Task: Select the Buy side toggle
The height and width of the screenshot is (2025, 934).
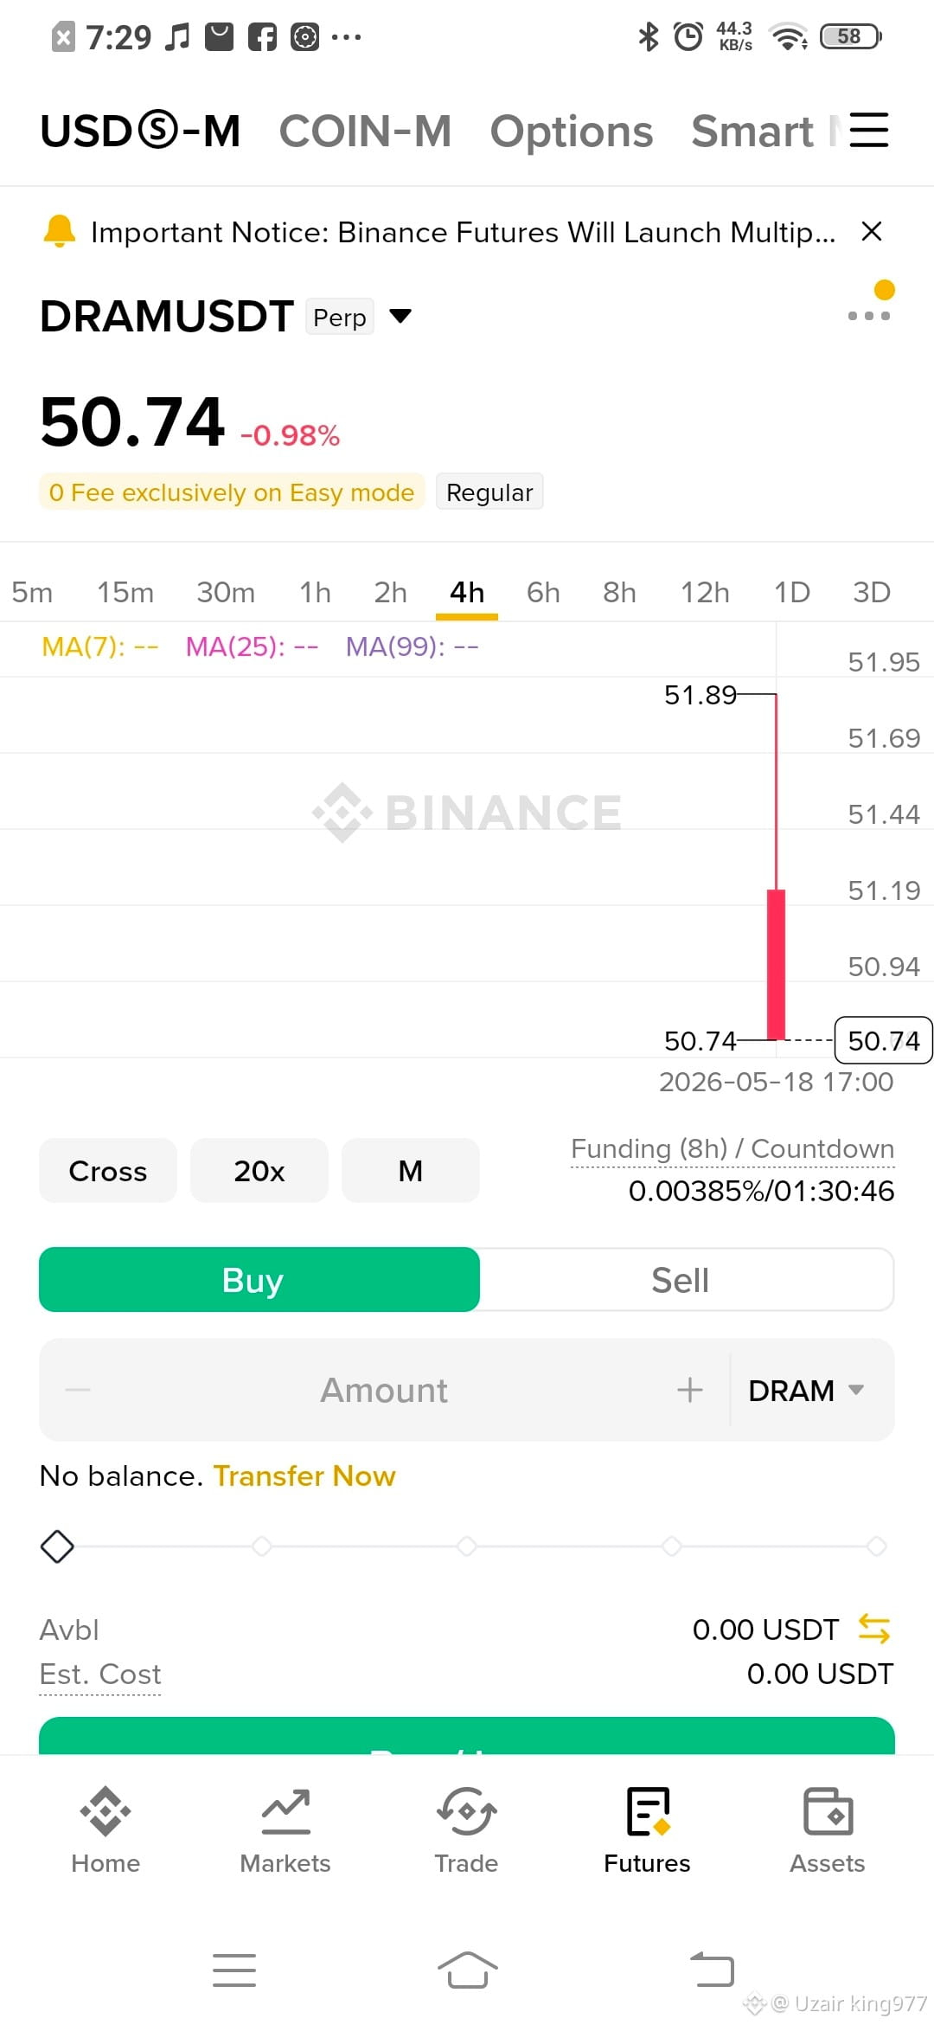Action: coord(259,1280)
